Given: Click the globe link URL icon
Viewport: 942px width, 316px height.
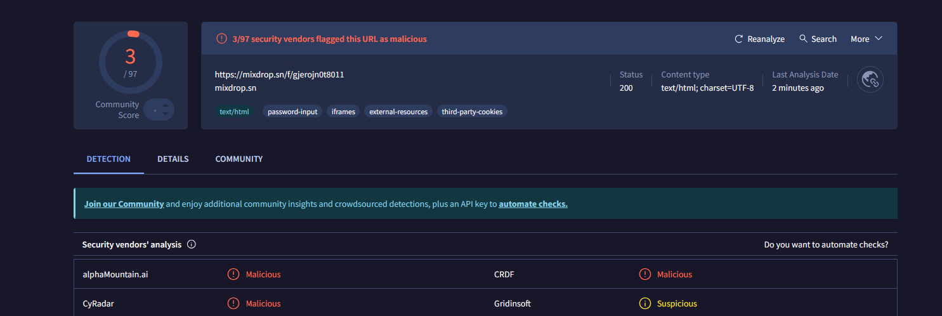Looking at the screenshot, I should [870, 79].
